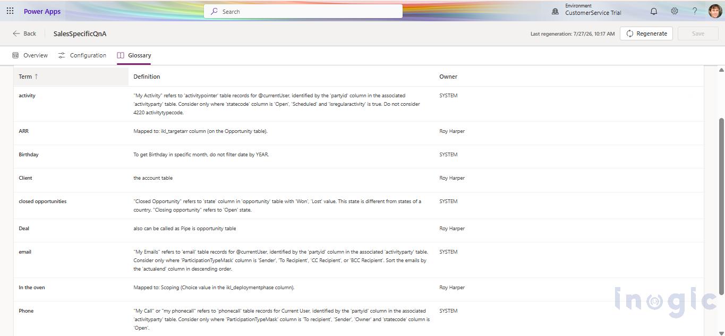Click the email definition text
Image resolution: width=725 pixels, height=336 pixels.
pos(280,261)
